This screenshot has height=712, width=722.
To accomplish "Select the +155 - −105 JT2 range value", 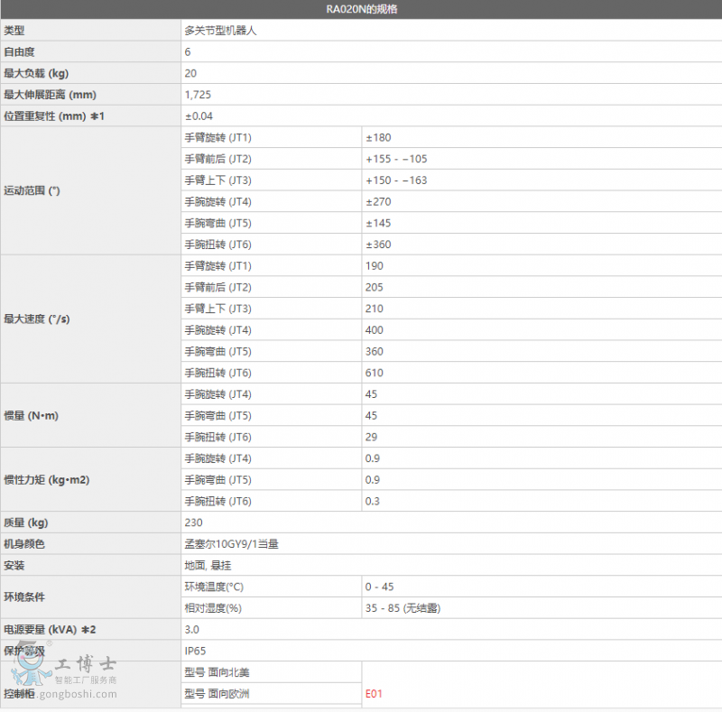I will (x=396, y=159).
